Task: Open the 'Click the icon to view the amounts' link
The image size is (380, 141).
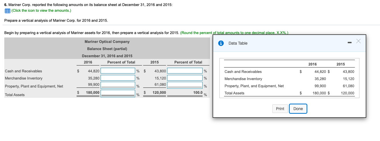Action: 41,11
